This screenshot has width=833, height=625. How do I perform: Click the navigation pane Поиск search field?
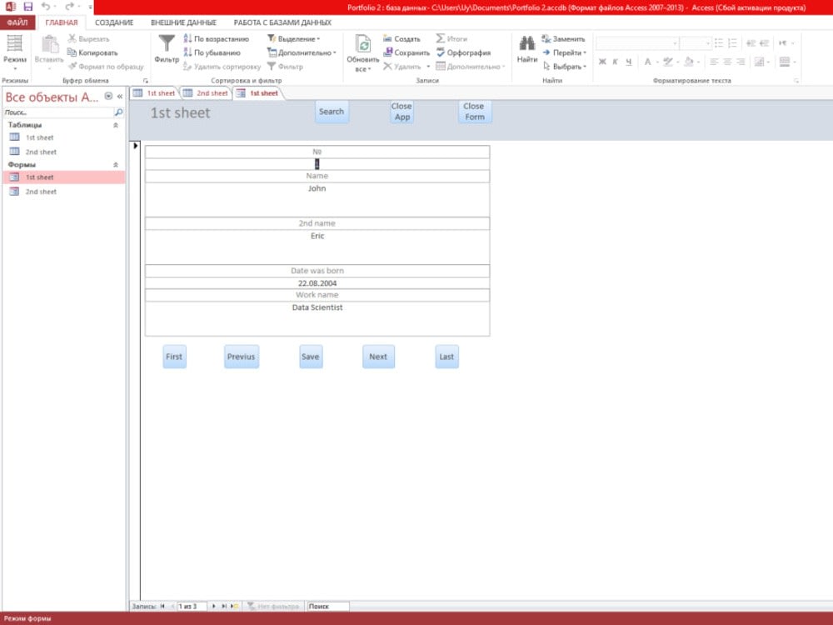point(58,112)
